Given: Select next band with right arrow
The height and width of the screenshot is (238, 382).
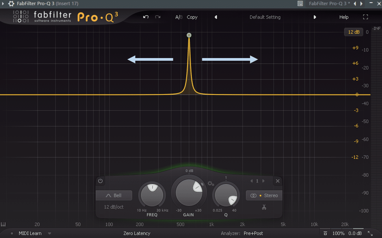Looking at the screenshot, I should click(263, 181).
